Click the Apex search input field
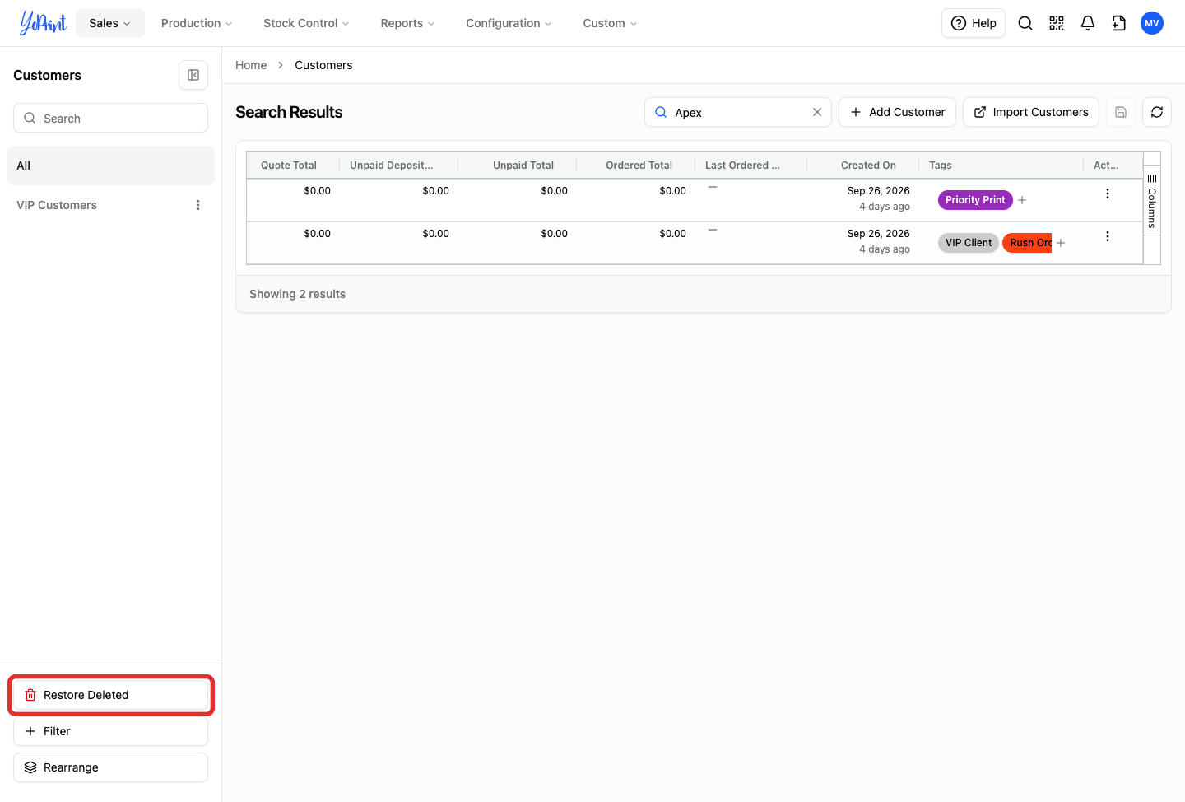 click(738, 112)
